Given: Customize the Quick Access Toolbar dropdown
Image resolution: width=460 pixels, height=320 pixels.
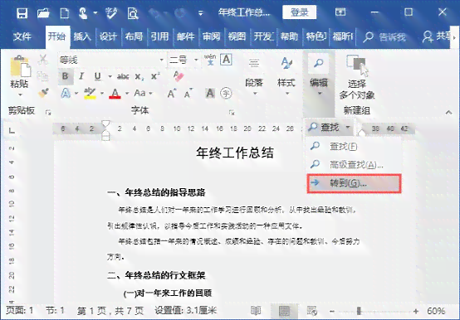Looking at the screenshot, I should (x=201, y=13).
